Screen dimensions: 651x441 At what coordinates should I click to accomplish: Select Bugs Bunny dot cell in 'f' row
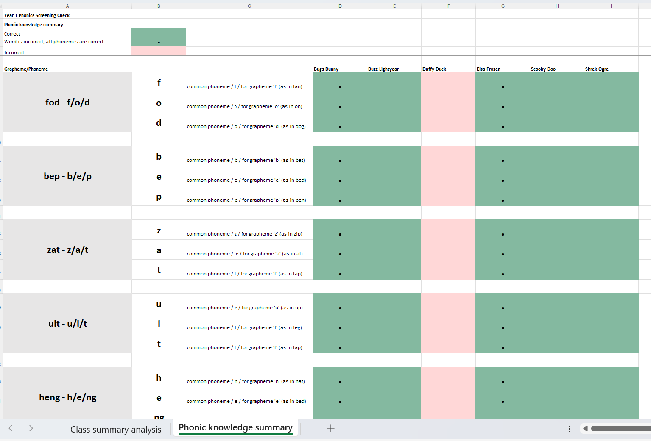[x=340, y=82]
